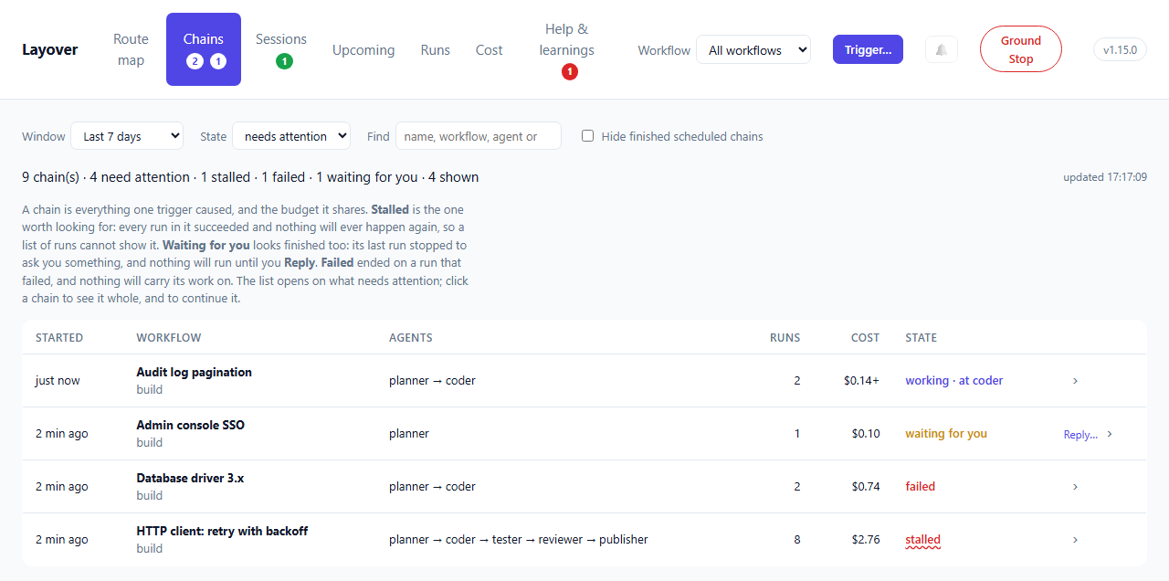1169x581 pixels.
Task: Click the Layover logo text
Action: 50,49
